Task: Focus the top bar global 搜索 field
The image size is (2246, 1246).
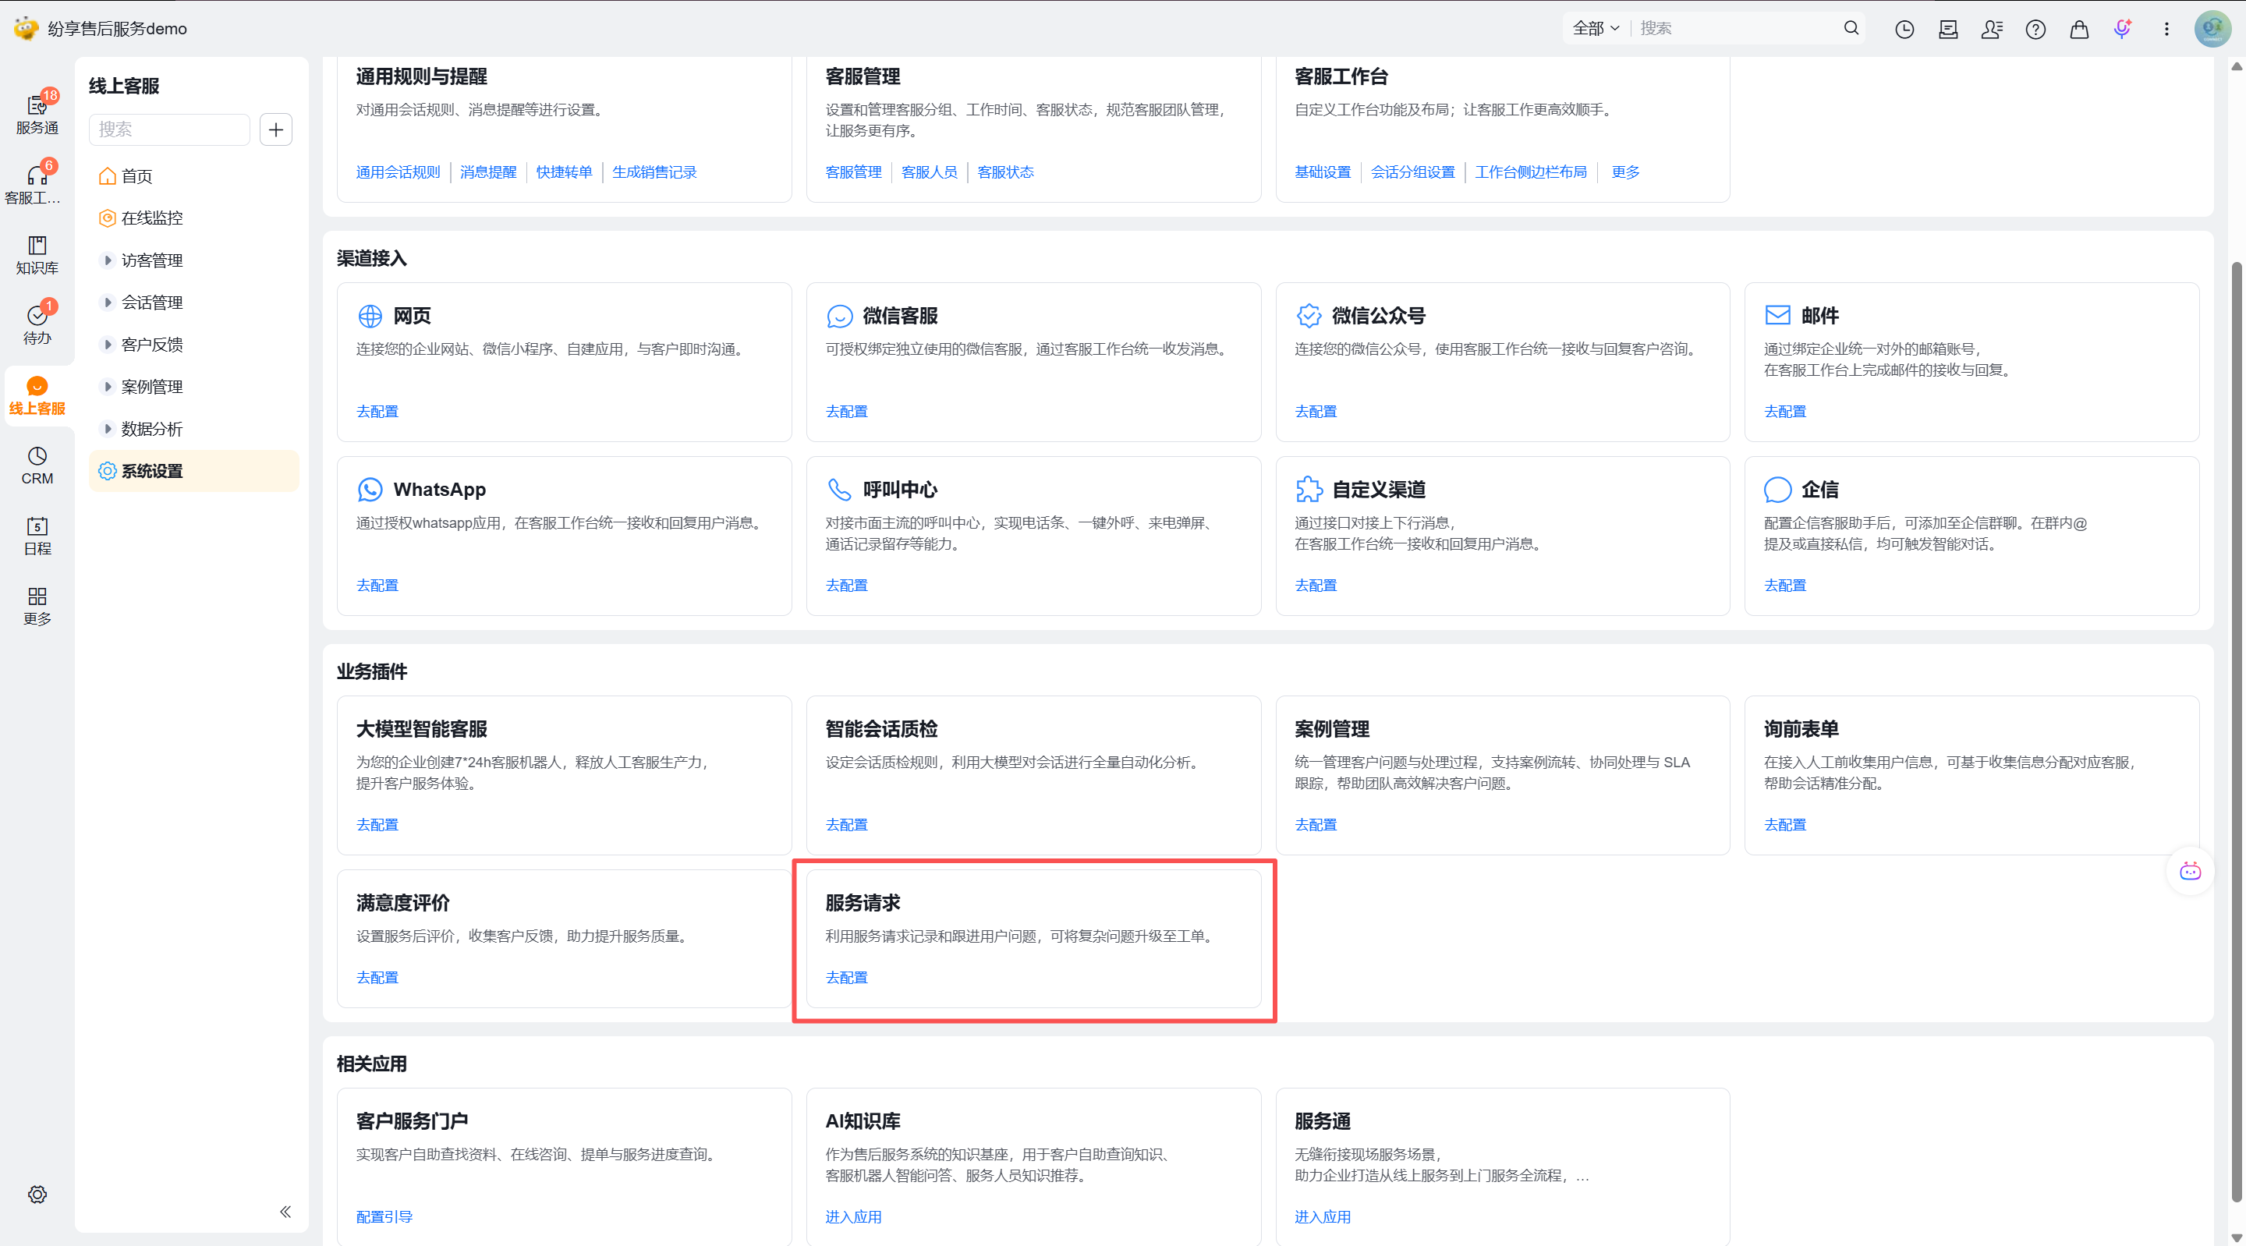Action: (1737, 29)
